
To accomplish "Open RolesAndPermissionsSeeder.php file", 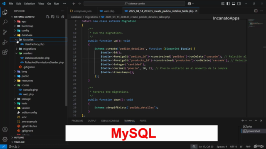I will coord(44,62).
